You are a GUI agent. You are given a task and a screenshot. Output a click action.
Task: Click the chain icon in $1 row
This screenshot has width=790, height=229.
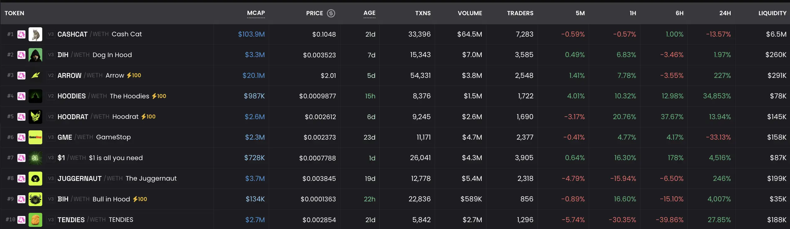pyautogui.click(x=21, y=158)
